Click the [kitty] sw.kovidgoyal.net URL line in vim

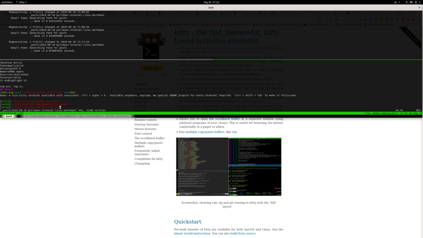click(30, 101)
